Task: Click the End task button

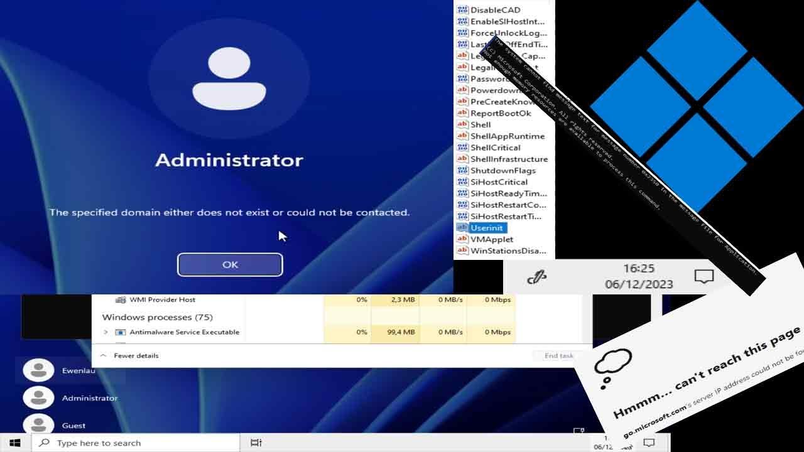Action: [558, 355]
